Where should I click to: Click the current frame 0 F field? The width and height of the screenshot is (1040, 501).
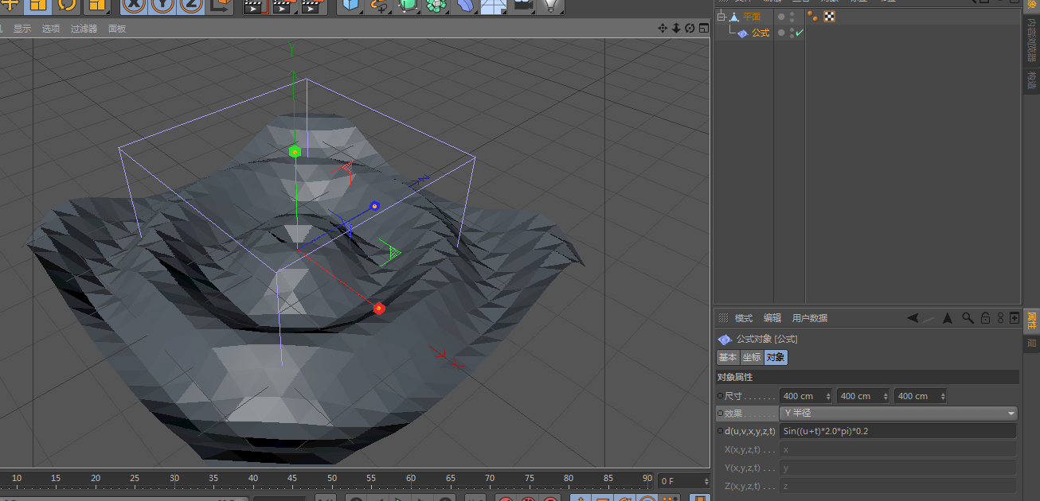point(683,481)
